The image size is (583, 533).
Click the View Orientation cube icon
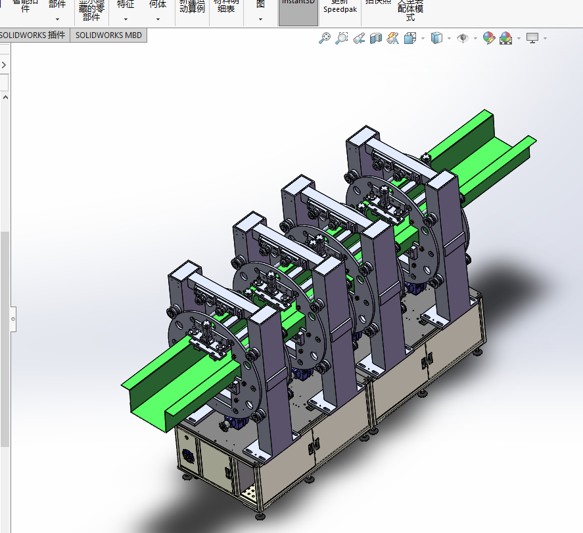coord(410,38)
